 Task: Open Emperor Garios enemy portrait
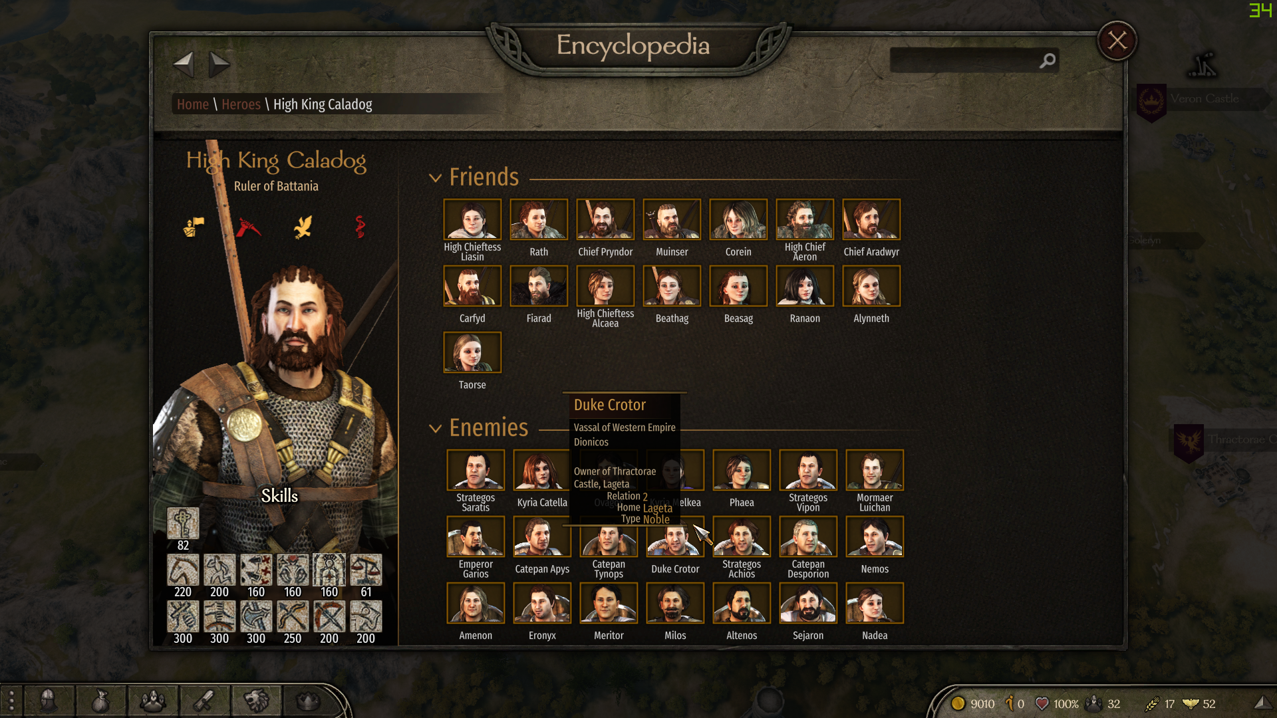(x=476, y=536)
